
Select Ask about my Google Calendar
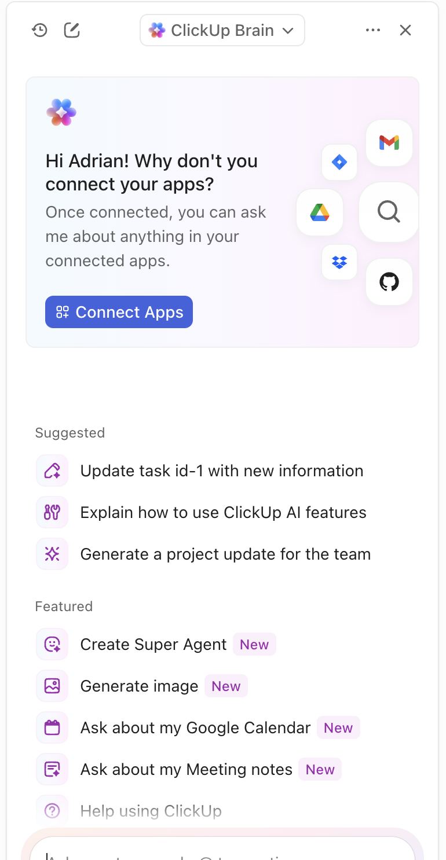point(195,727)
